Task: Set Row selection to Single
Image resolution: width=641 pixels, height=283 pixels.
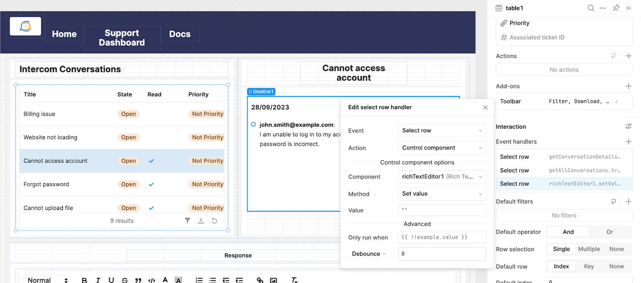Action: (x=561, y=249)
